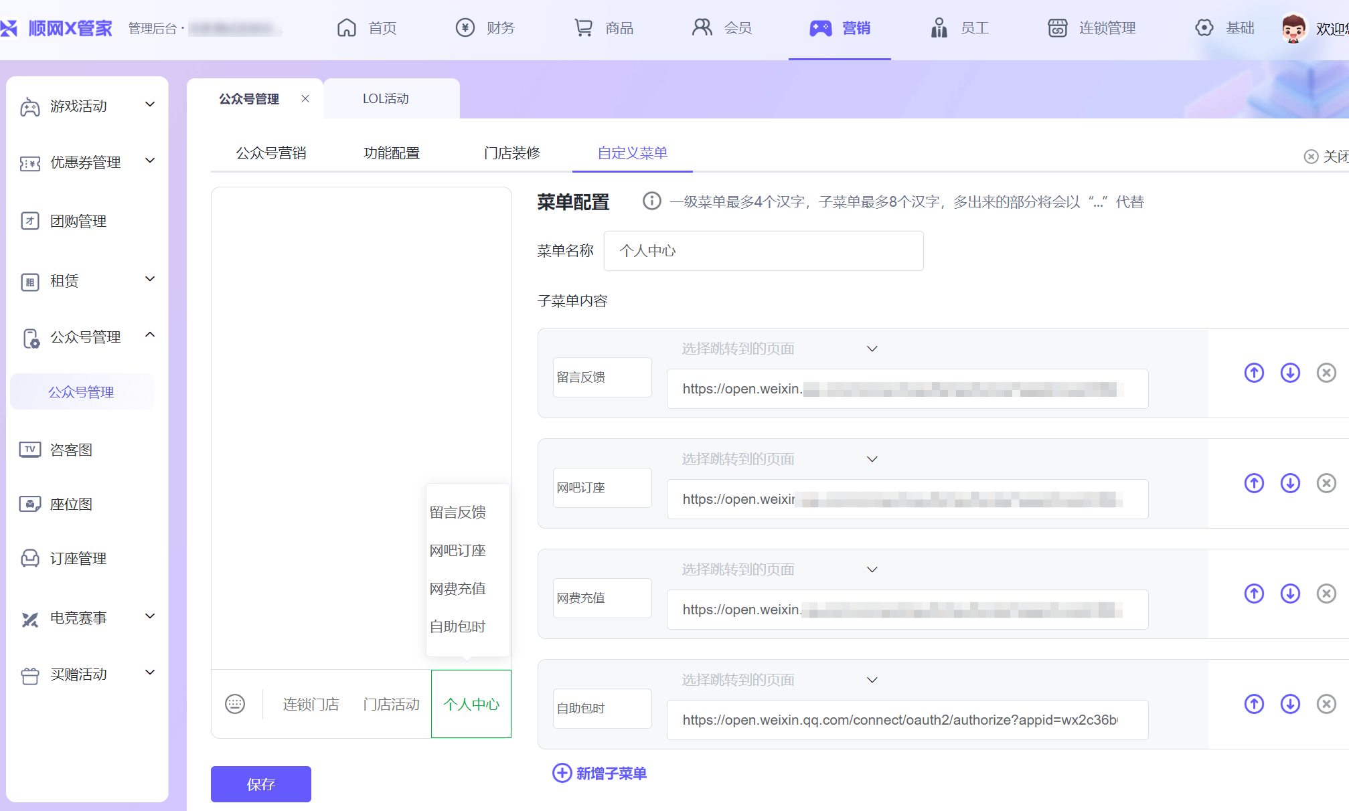Click the move-down arrow for 留言反馈 submenu
Screen dimensions: 1349x811
tap(1290, 373)
